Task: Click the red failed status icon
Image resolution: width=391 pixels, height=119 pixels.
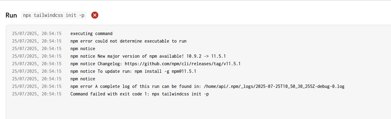Action: point(95,15)
